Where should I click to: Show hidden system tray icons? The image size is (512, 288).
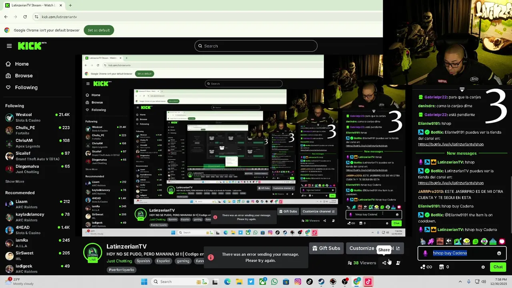click(460, 282)
